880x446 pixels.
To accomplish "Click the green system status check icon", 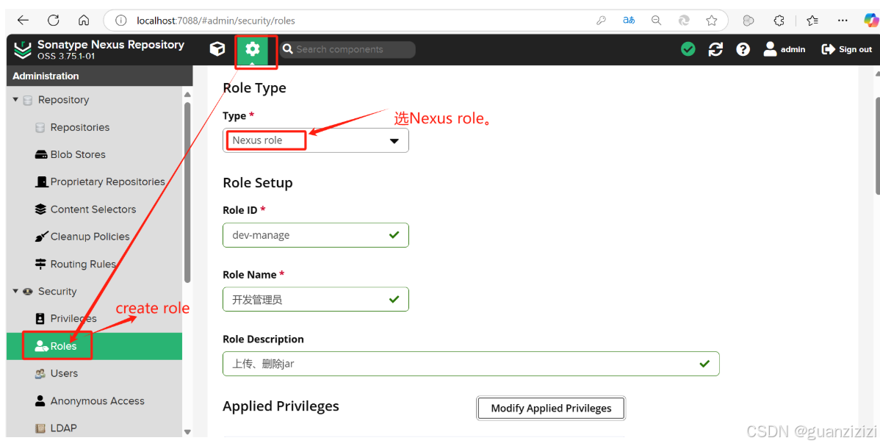I will [688, 49].
